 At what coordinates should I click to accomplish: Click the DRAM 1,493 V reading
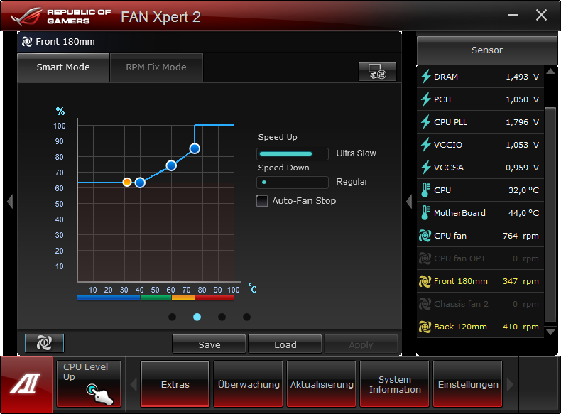click(x=522, y=77)
